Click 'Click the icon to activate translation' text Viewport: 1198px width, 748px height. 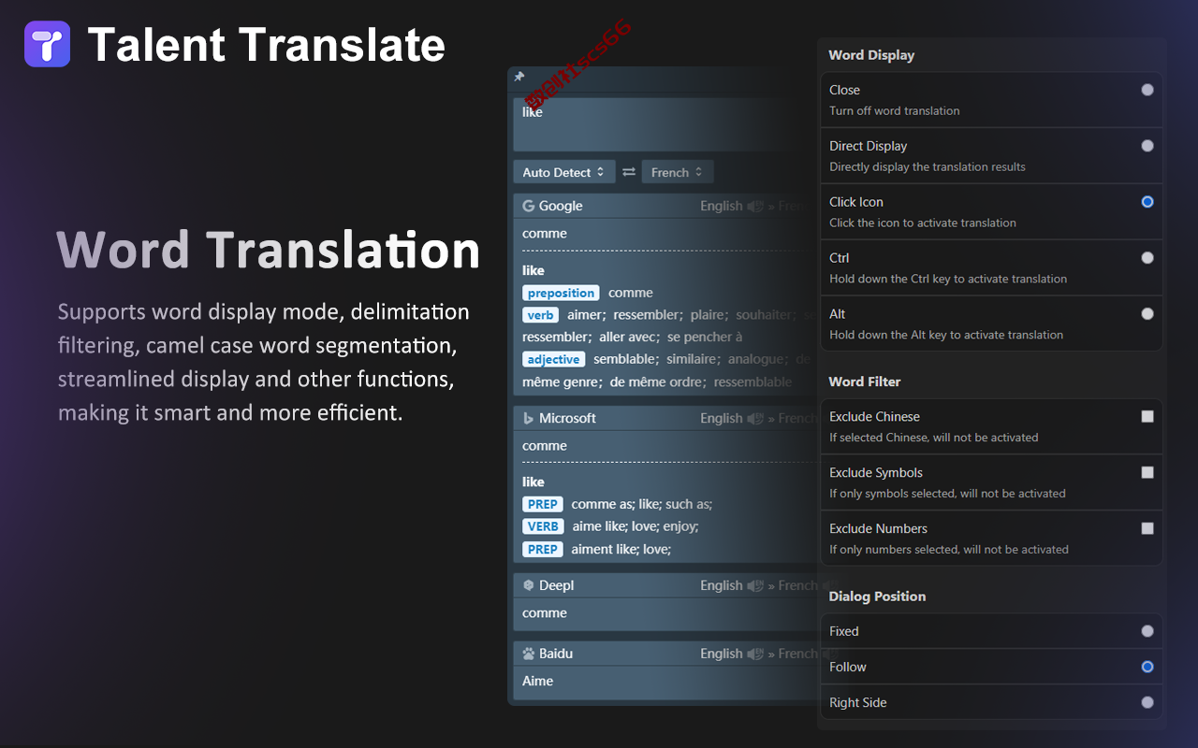[923, 223]
